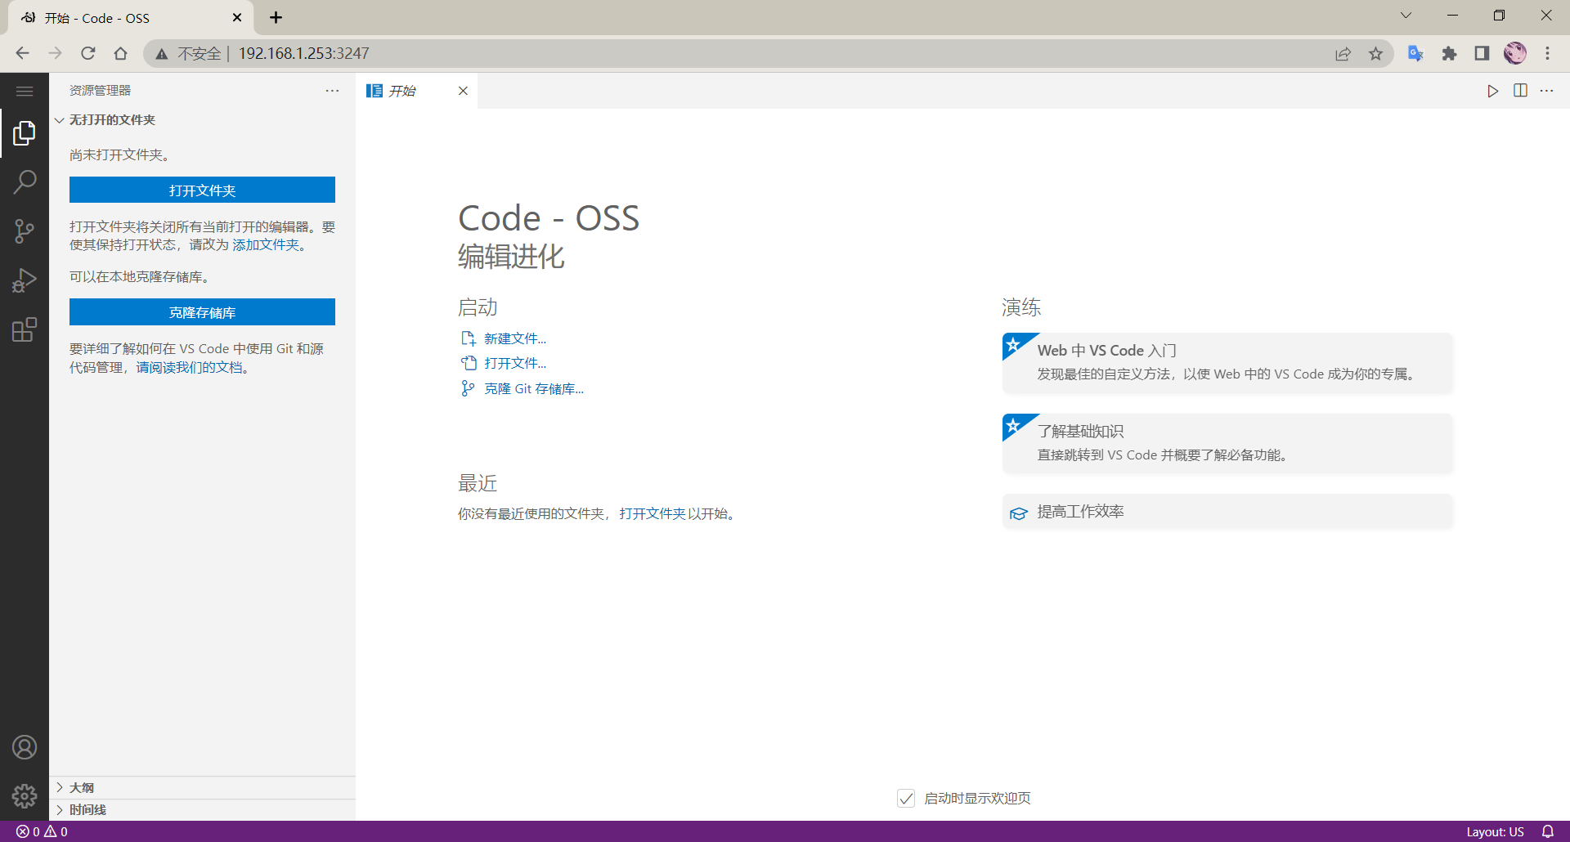Open the 资源管理器 more actions menu
The width and height of the screenshot is (1570, 842).
tap(332, 91)
